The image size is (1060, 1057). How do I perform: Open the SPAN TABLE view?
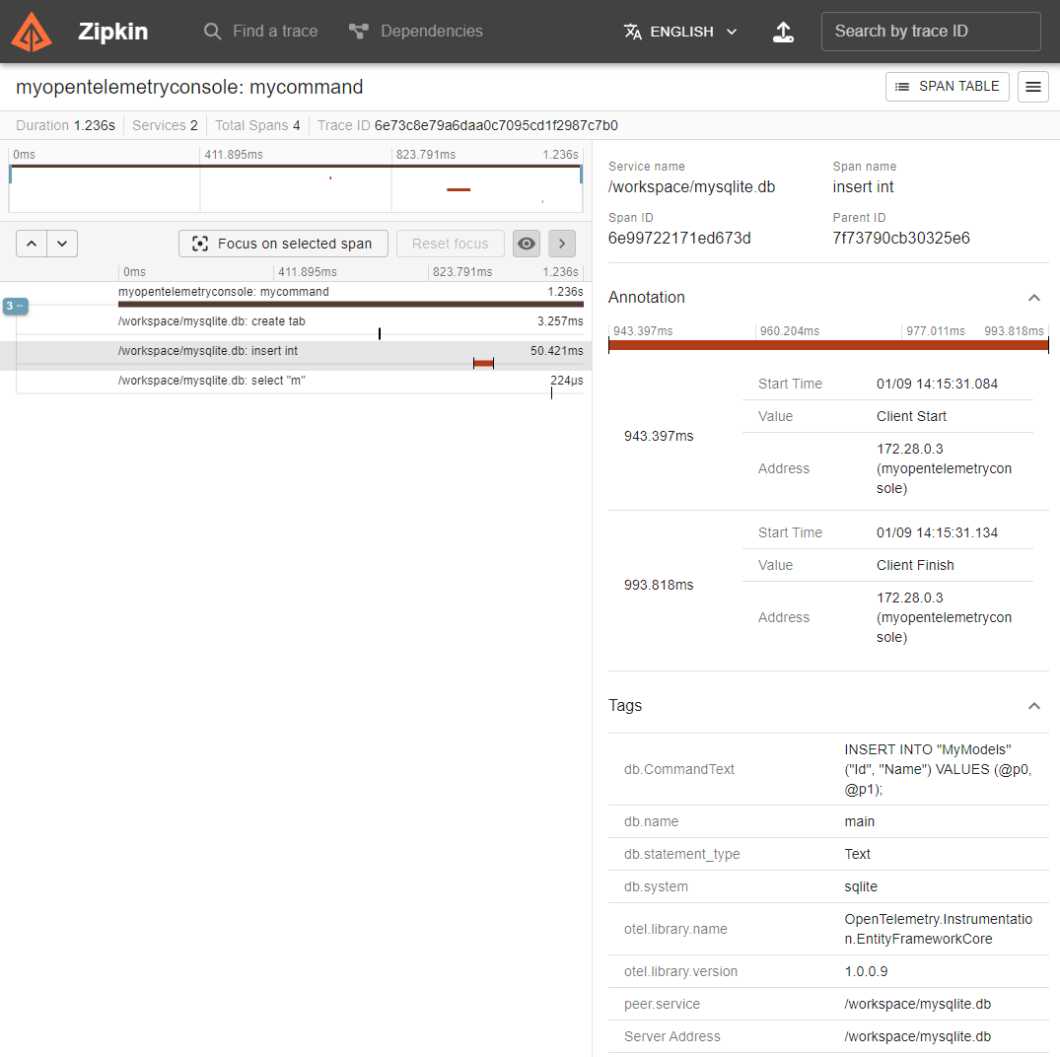947,87
